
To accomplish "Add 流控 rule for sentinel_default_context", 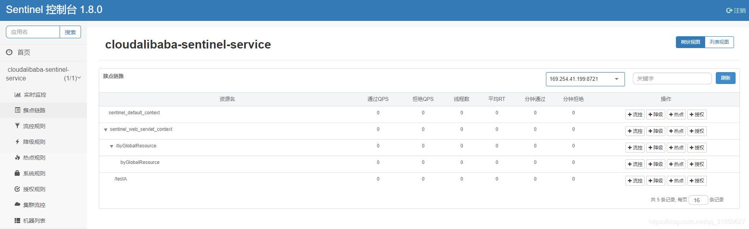I will [x=635, y=115].
